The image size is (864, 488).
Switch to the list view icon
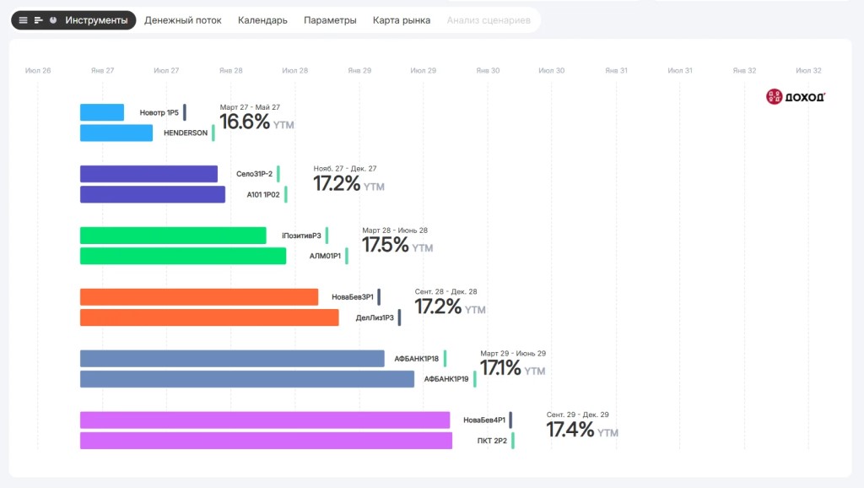tap(23, 20)
